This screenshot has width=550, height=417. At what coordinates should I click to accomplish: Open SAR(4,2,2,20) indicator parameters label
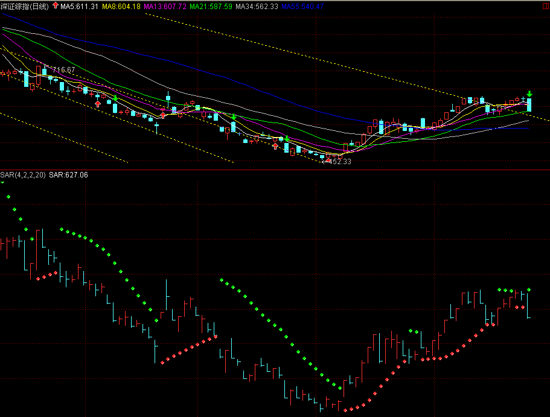click(23, 174)
